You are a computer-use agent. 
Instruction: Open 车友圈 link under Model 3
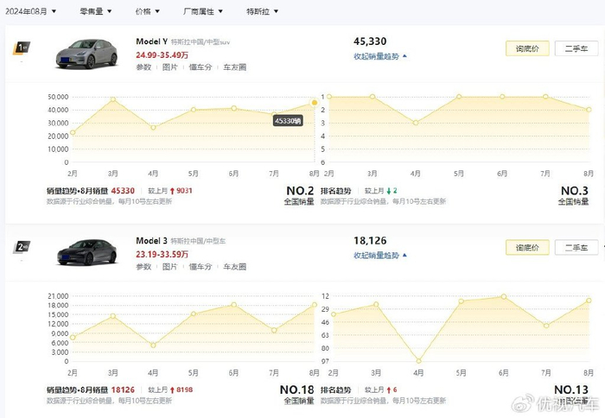234,267
